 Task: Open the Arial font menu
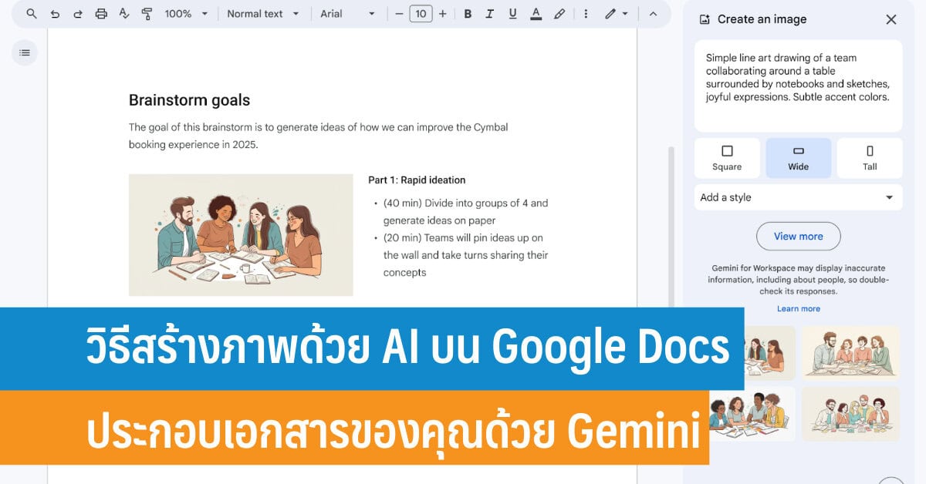point(347,13)
